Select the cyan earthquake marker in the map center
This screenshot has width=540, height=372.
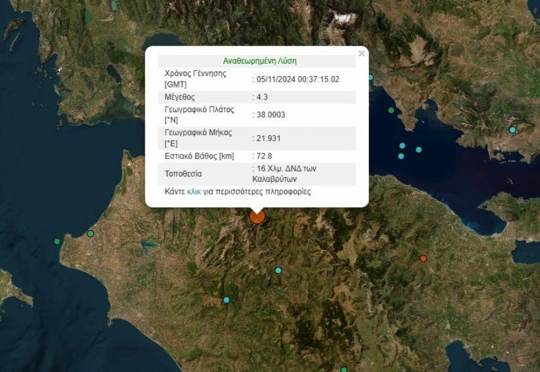coord(278,270)
